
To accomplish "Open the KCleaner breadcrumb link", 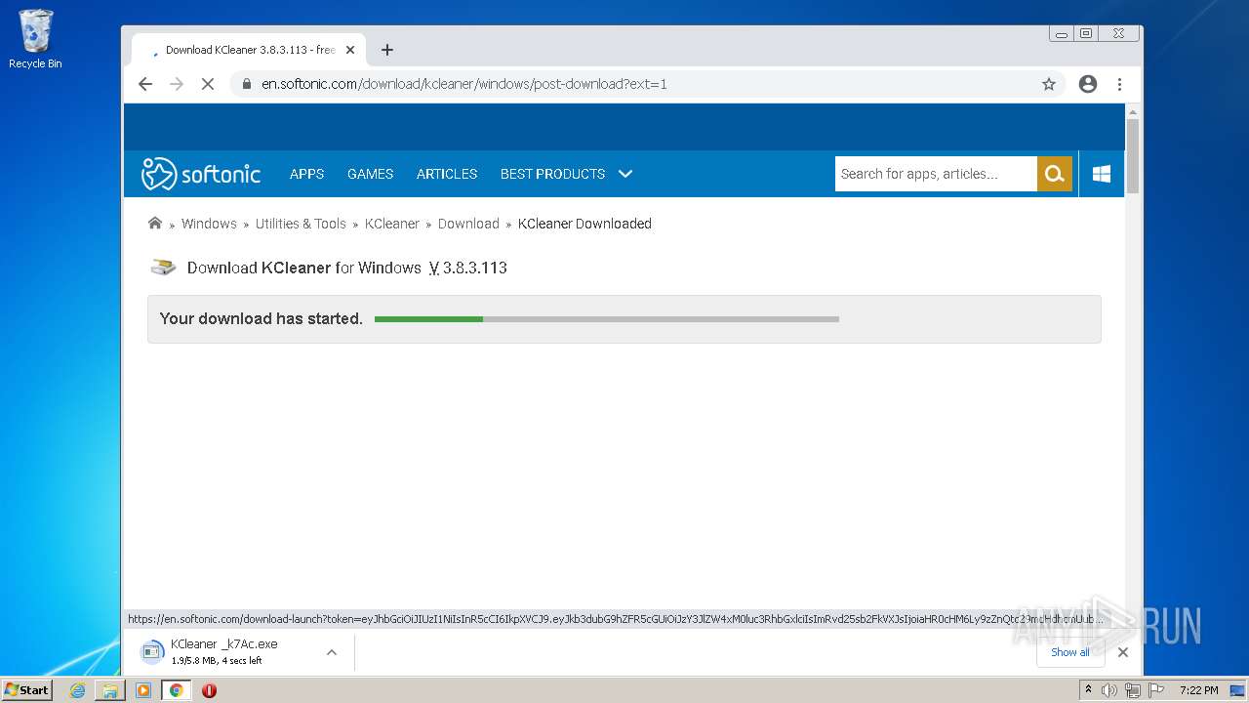I will tap(392, 224).
